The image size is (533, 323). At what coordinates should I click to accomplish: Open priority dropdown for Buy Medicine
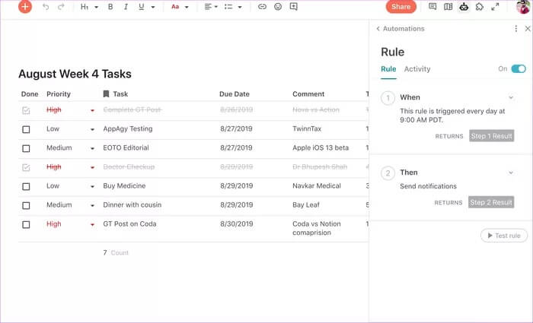click(x=92, y=186)
